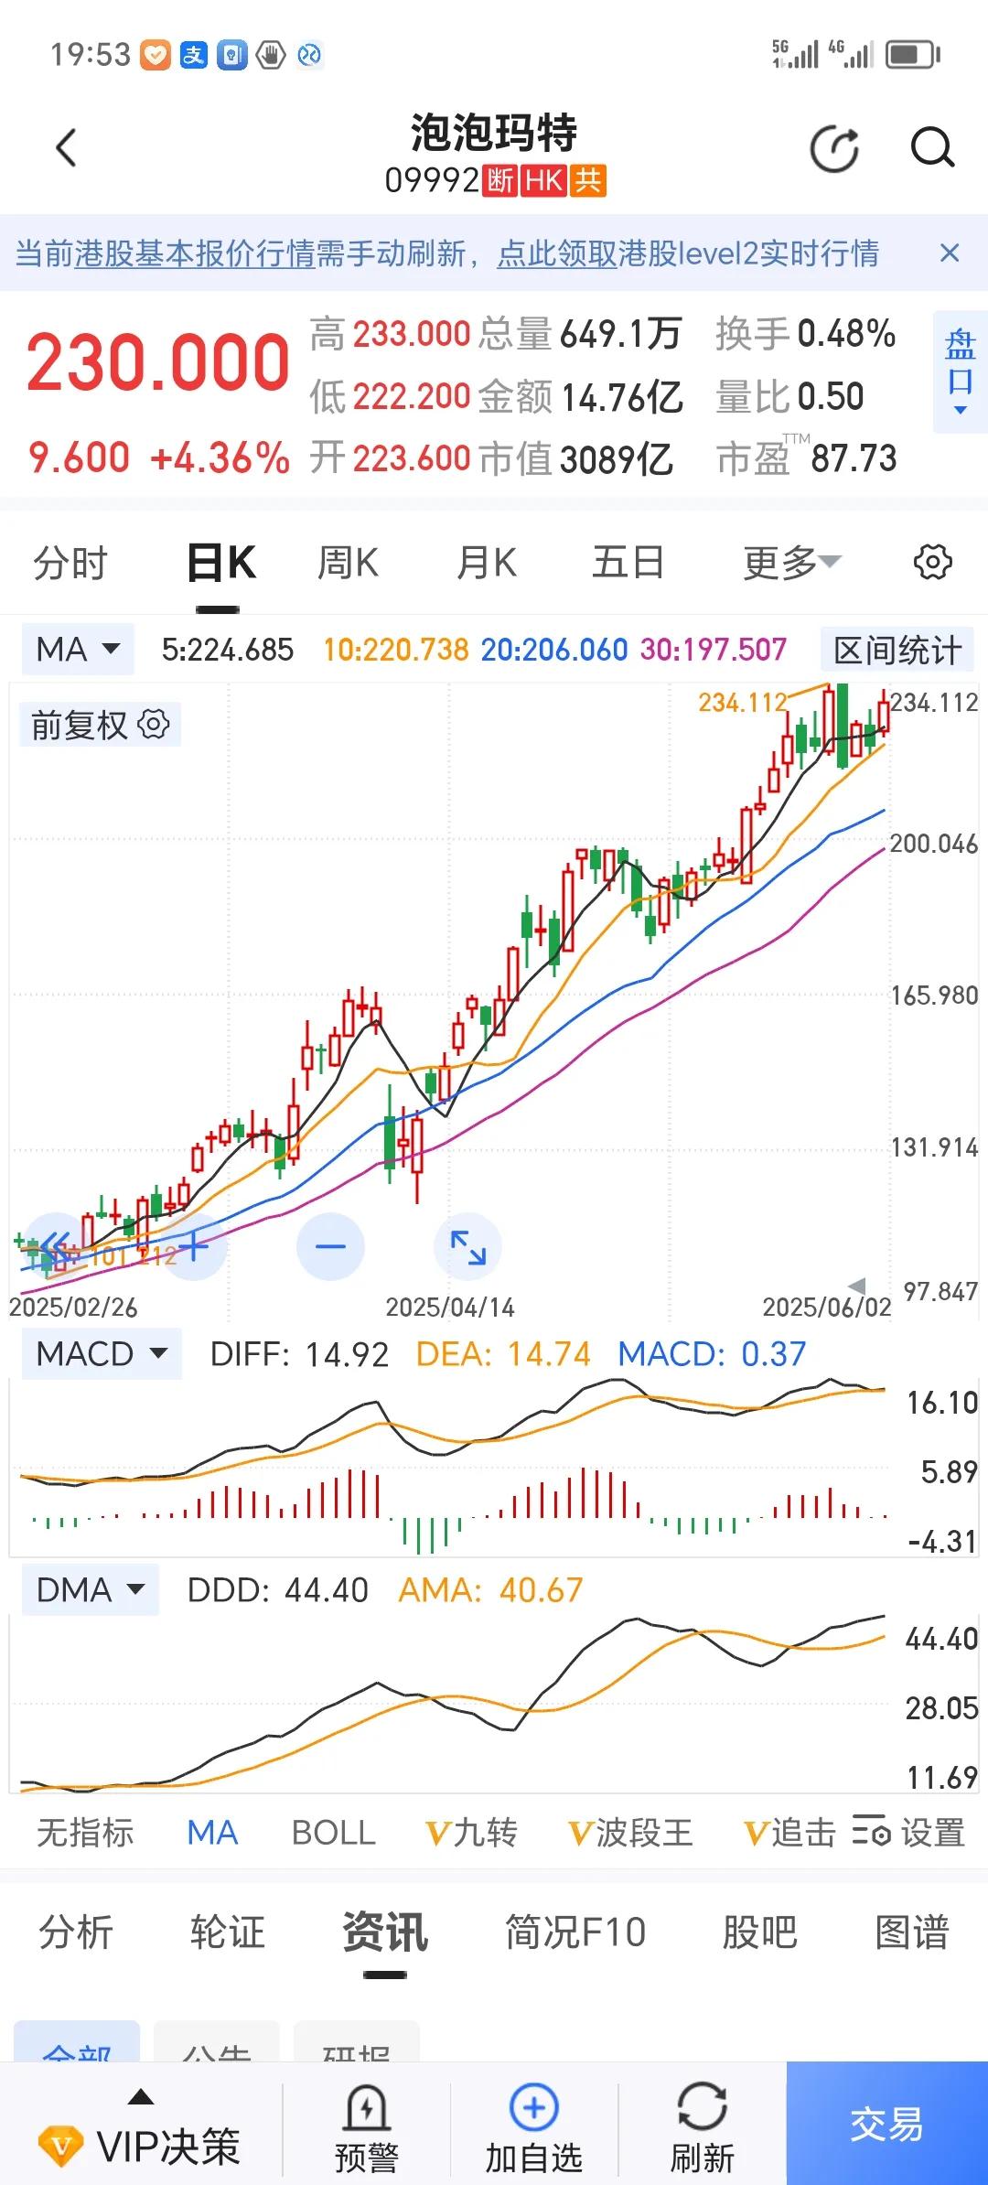Tap the 20:206.060 MA value
The width and height of the screenshot is (988, 2185).
(554, 650)
